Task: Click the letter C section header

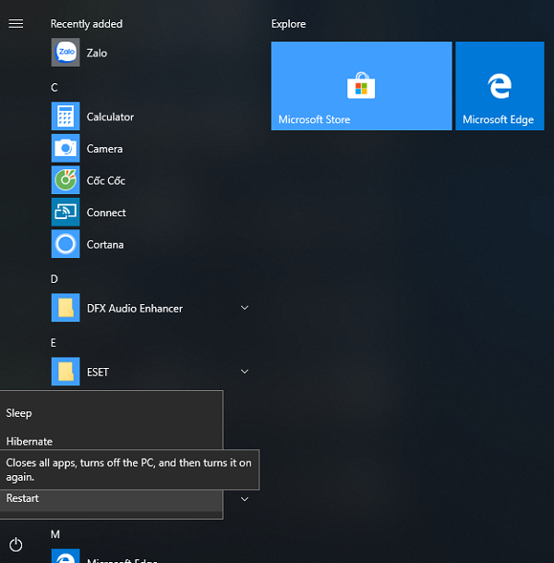Action: (54, 88)
